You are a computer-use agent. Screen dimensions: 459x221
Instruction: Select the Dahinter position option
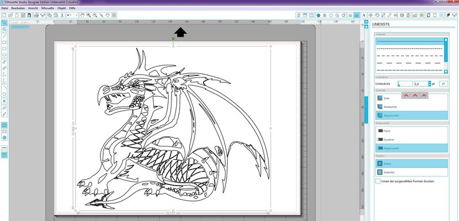(411, 172)
